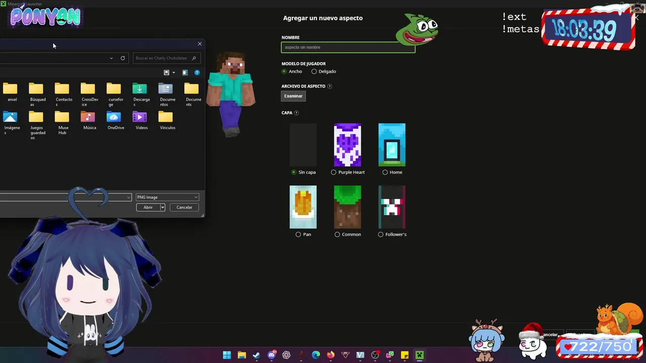Open Sticky Notes from the taskbar

pyautogui.click(x=405, y=355)
